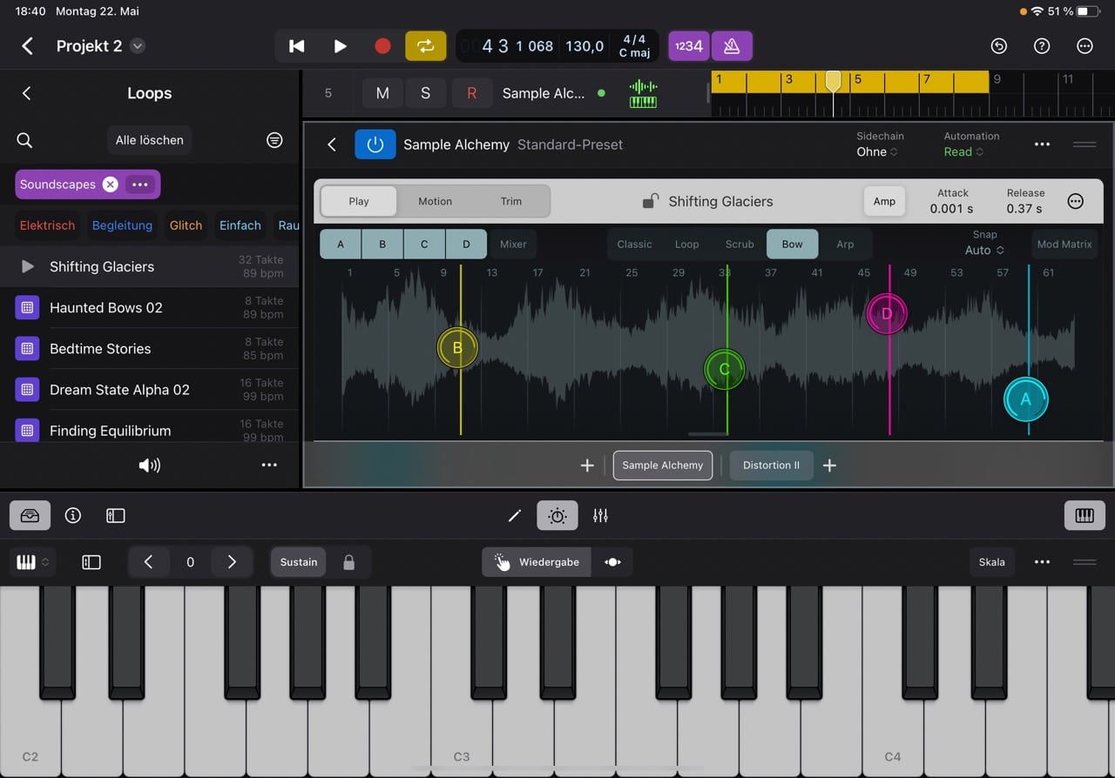Go back from Projekt 2 view
The width and height of the screenshot is (1115, 778).
27,46
